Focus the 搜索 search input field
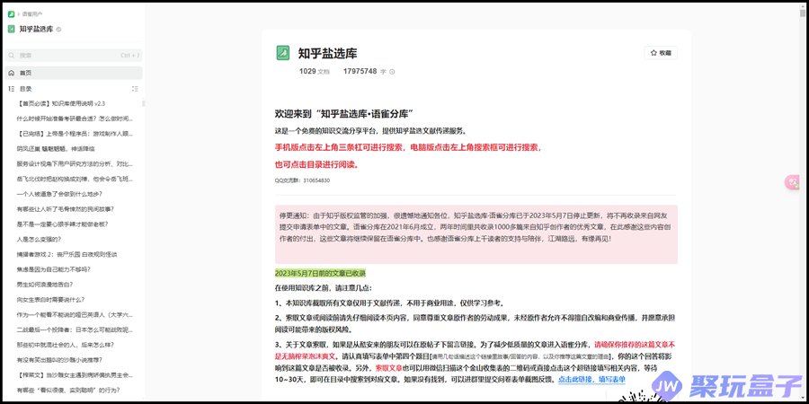This screenshot has height=404, width=809. click(x=74, y=55)
